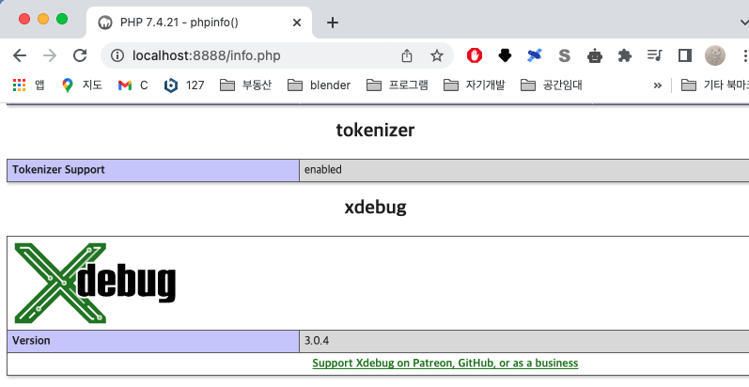This screenshot has height=387, width=749.
Task: Open the red stop-hand adblock extension
Action: pyautogui.click(x=475, y=55)
